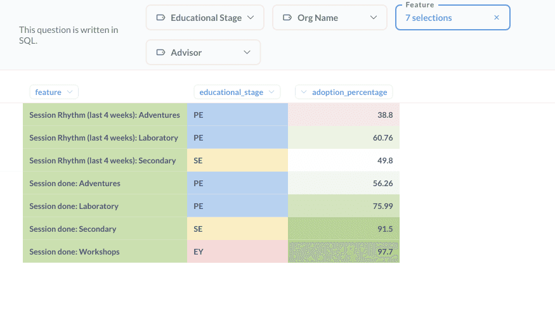Click the feature column header label
Viewport: 555px width, 309px height.
pos(48,92)
